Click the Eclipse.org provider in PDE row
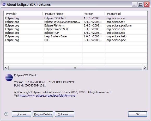 click(12, 40)
